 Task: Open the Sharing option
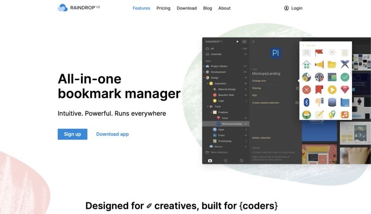(256, 88)
